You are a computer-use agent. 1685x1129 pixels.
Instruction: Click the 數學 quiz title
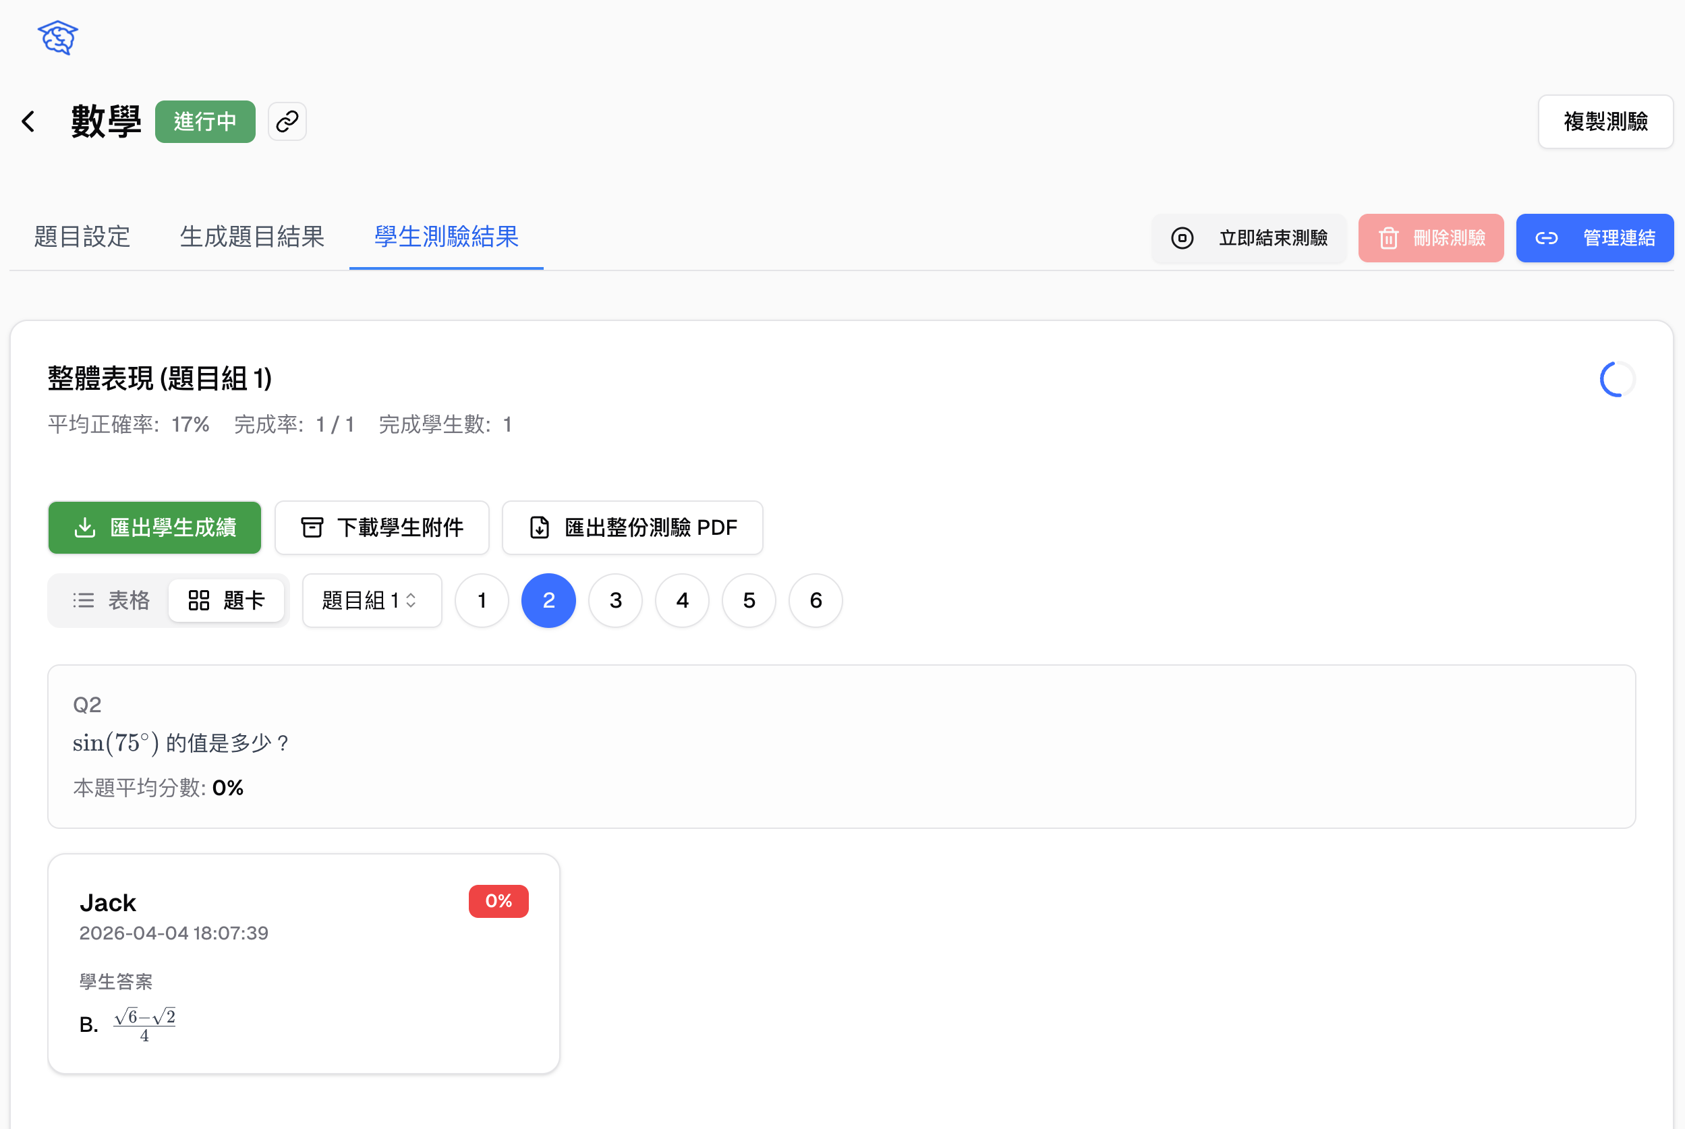[x=106, y=121]
